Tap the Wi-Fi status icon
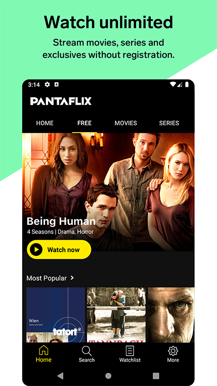This screenshot has height=386, width=217. click(173, 85)
